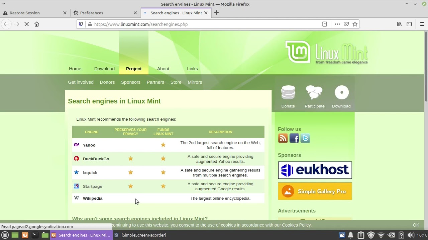
Task: Open the Linux Mint start menu
Action: tap(5, 235)
